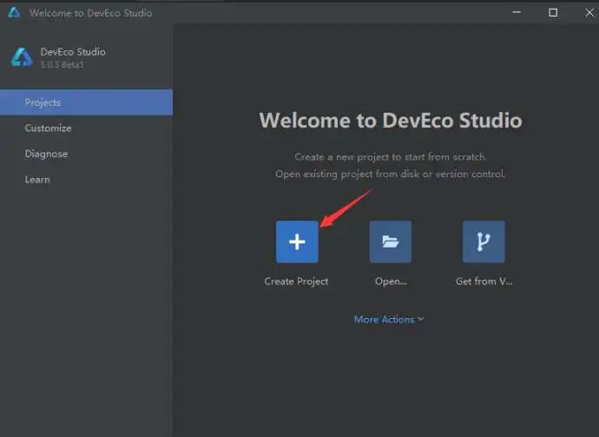Click the Open folder icon
The width and height of the screenshot is (599, 437).
[x=390, y=242]
